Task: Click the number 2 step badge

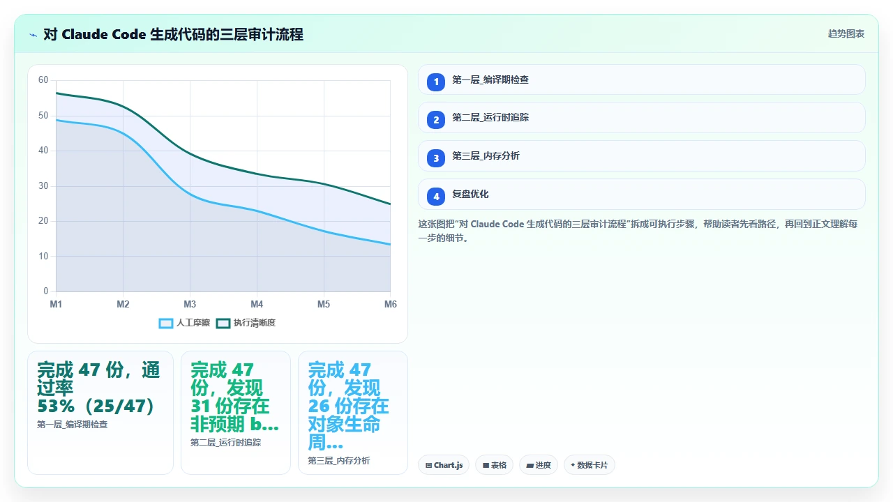Action: click(436, 120)
